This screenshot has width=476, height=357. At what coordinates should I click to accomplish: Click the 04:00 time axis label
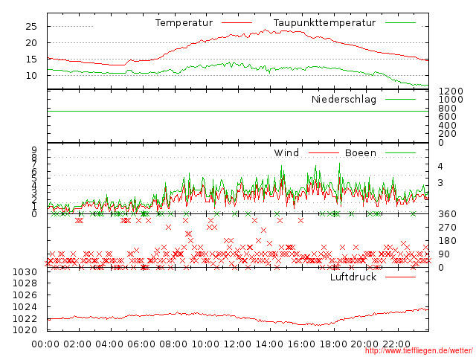pyautogui.click(x=109, y=344)
